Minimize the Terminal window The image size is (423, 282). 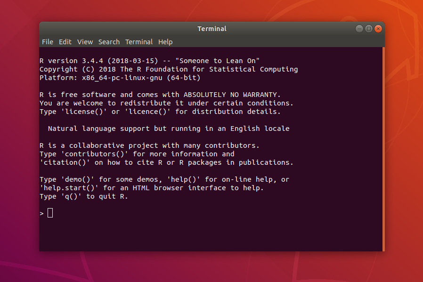pyautogui.click(x=359, y=29)
